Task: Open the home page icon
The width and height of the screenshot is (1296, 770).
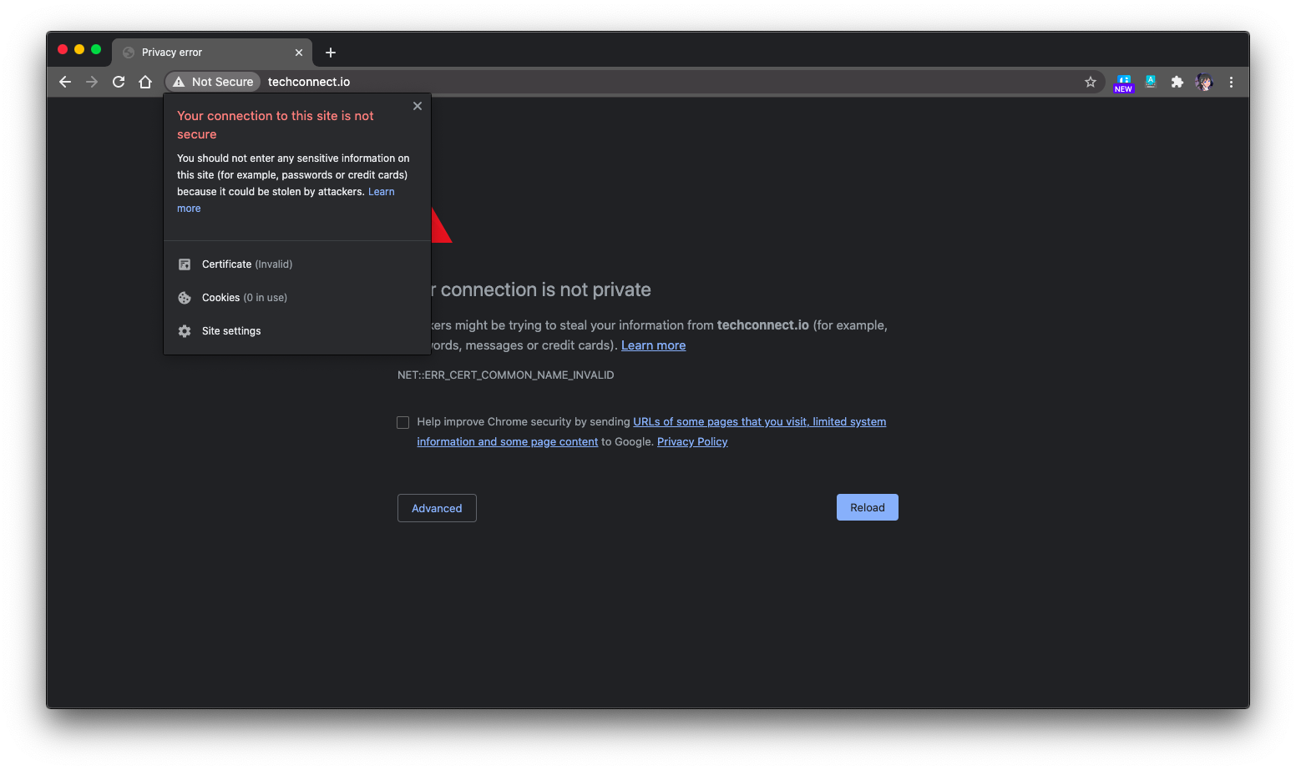Action: (145, 82)
